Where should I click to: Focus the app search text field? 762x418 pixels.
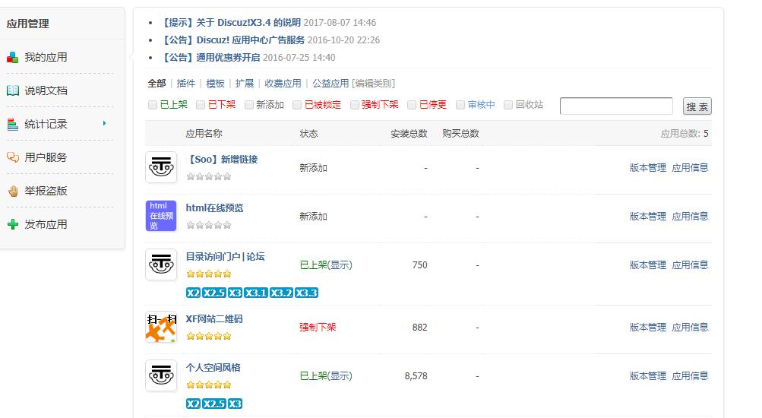616,106
